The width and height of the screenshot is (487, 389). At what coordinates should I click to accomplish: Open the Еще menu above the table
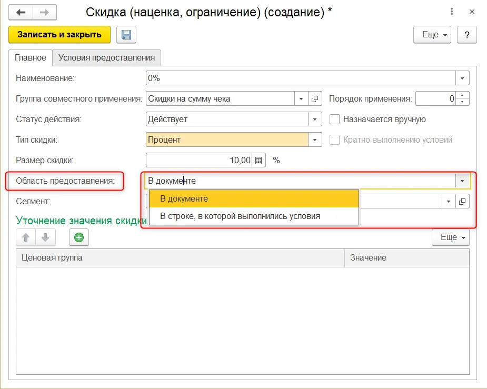coord(450,237)
